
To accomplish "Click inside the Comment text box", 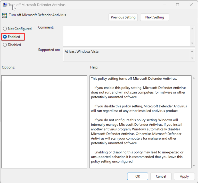I will pyautogui.click(x=127, y=36).
